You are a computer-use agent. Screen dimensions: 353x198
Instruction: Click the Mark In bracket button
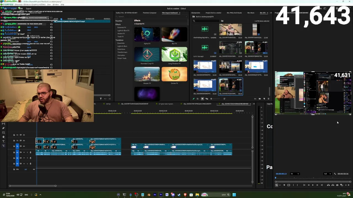pos(293,185)
